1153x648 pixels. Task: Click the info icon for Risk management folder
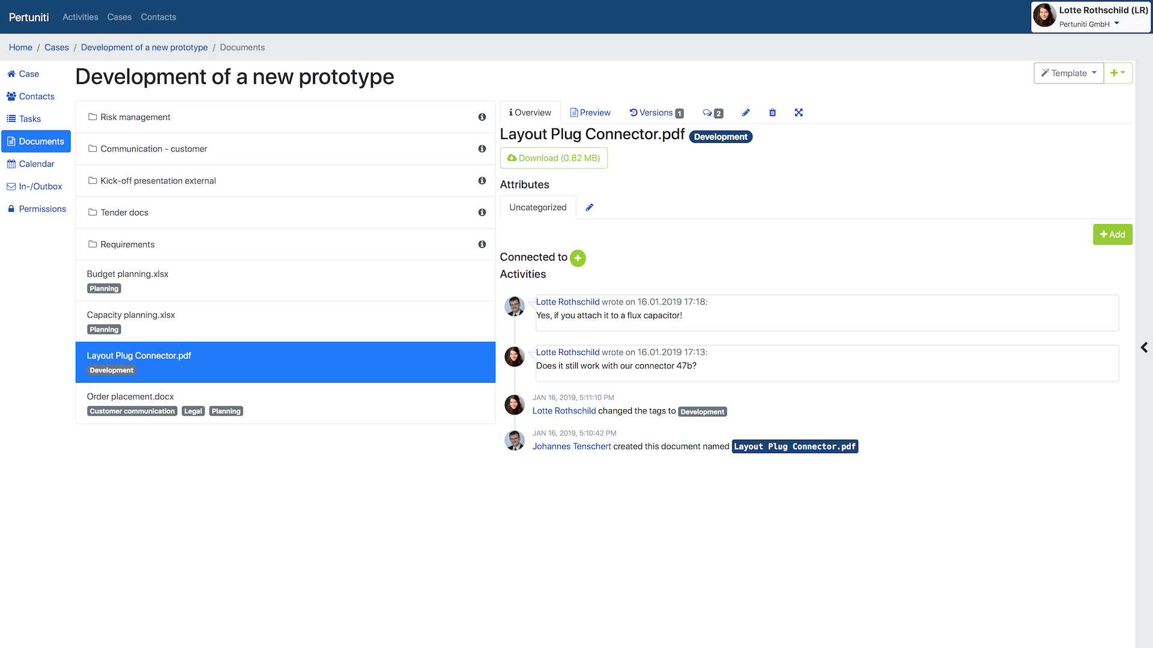[x=482, y=117]
